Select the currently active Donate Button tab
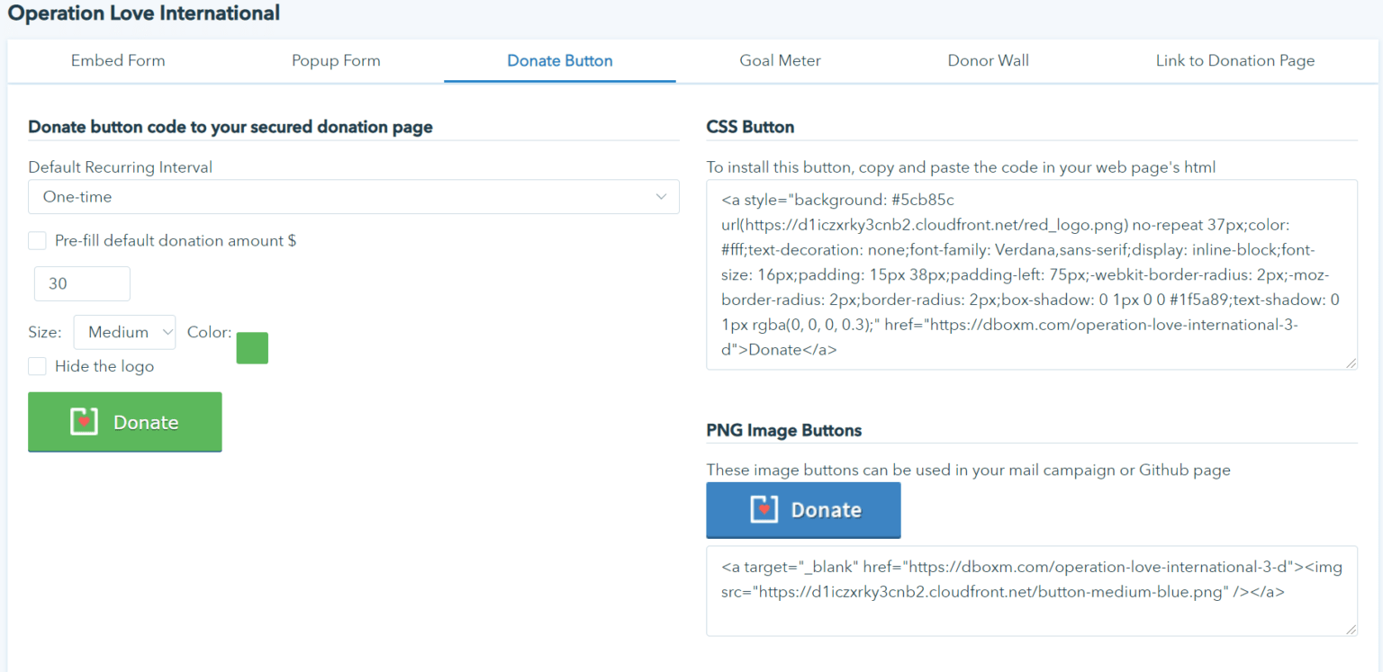 (559, 60)
